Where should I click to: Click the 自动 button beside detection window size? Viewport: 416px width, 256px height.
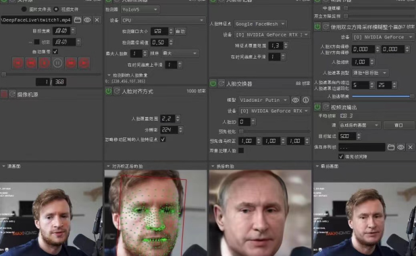(x=180, y=31)
